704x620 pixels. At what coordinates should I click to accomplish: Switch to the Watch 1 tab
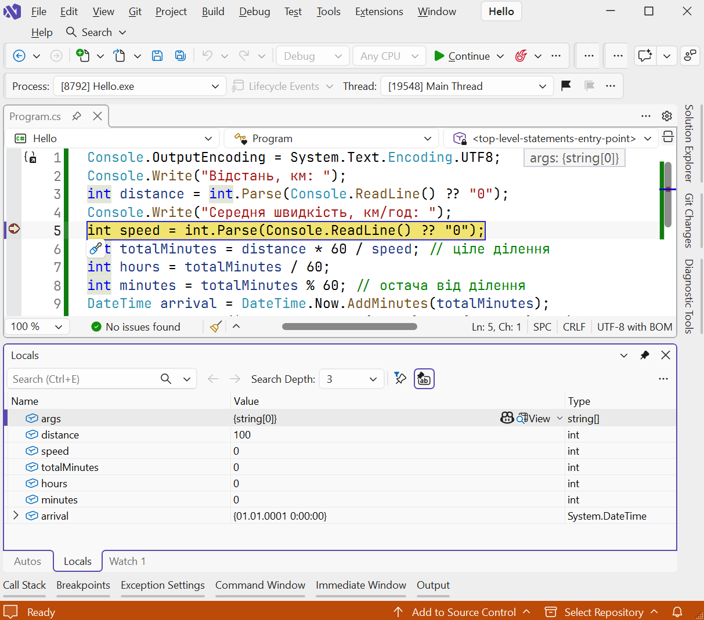coord(128,561)
